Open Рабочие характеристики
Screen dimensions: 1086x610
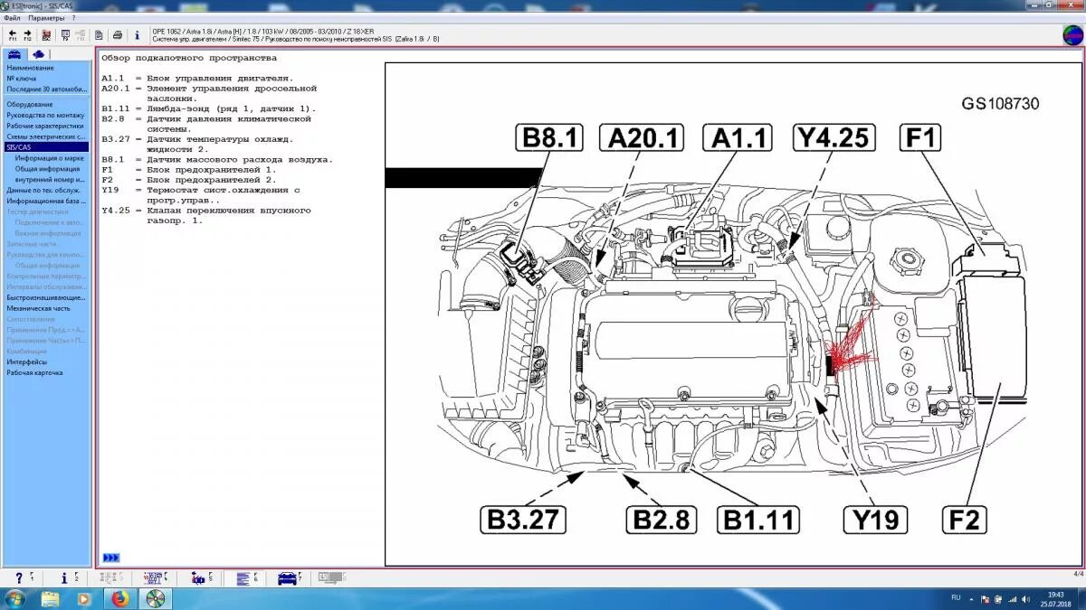46,127
